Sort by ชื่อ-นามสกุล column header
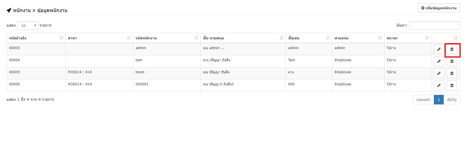This screenshot has height=153, width=466. point(243,38)
